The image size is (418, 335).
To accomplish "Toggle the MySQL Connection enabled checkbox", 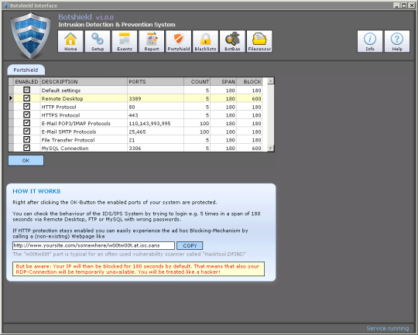I will pyautogui.click(x=26, y=148).
